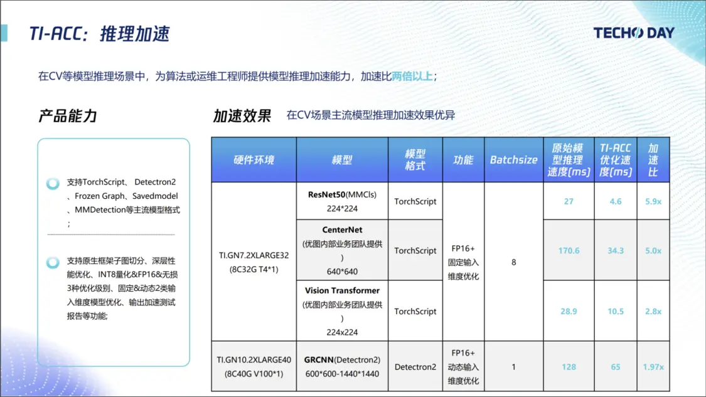Click the Vision Transformer model cell
706x397 pixels.
click(x=342, y=311)
